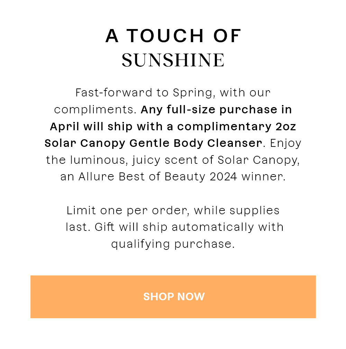Click the word 'Enjoy' after the bold text

click(285, 143)
